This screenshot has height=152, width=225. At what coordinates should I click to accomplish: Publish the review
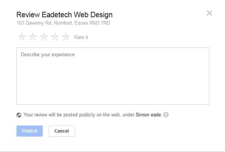point(30,131)
